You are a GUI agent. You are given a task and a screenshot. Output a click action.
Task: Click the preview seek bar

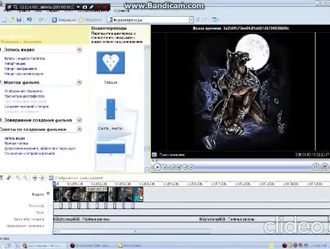(240, 161)
